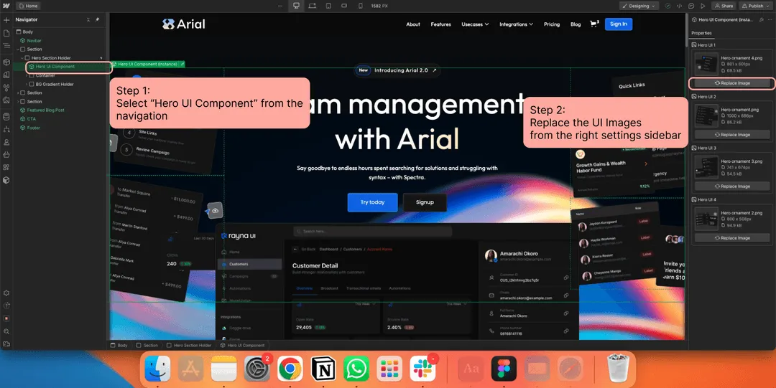Switch to mobile landscape breakpoint
The width and height of the screenshot is (776, 388).
pos(344,6)
